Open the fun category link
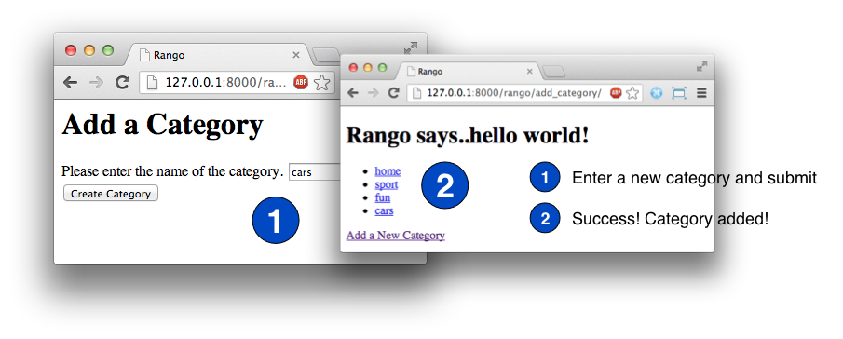 [x=383, y=197]
